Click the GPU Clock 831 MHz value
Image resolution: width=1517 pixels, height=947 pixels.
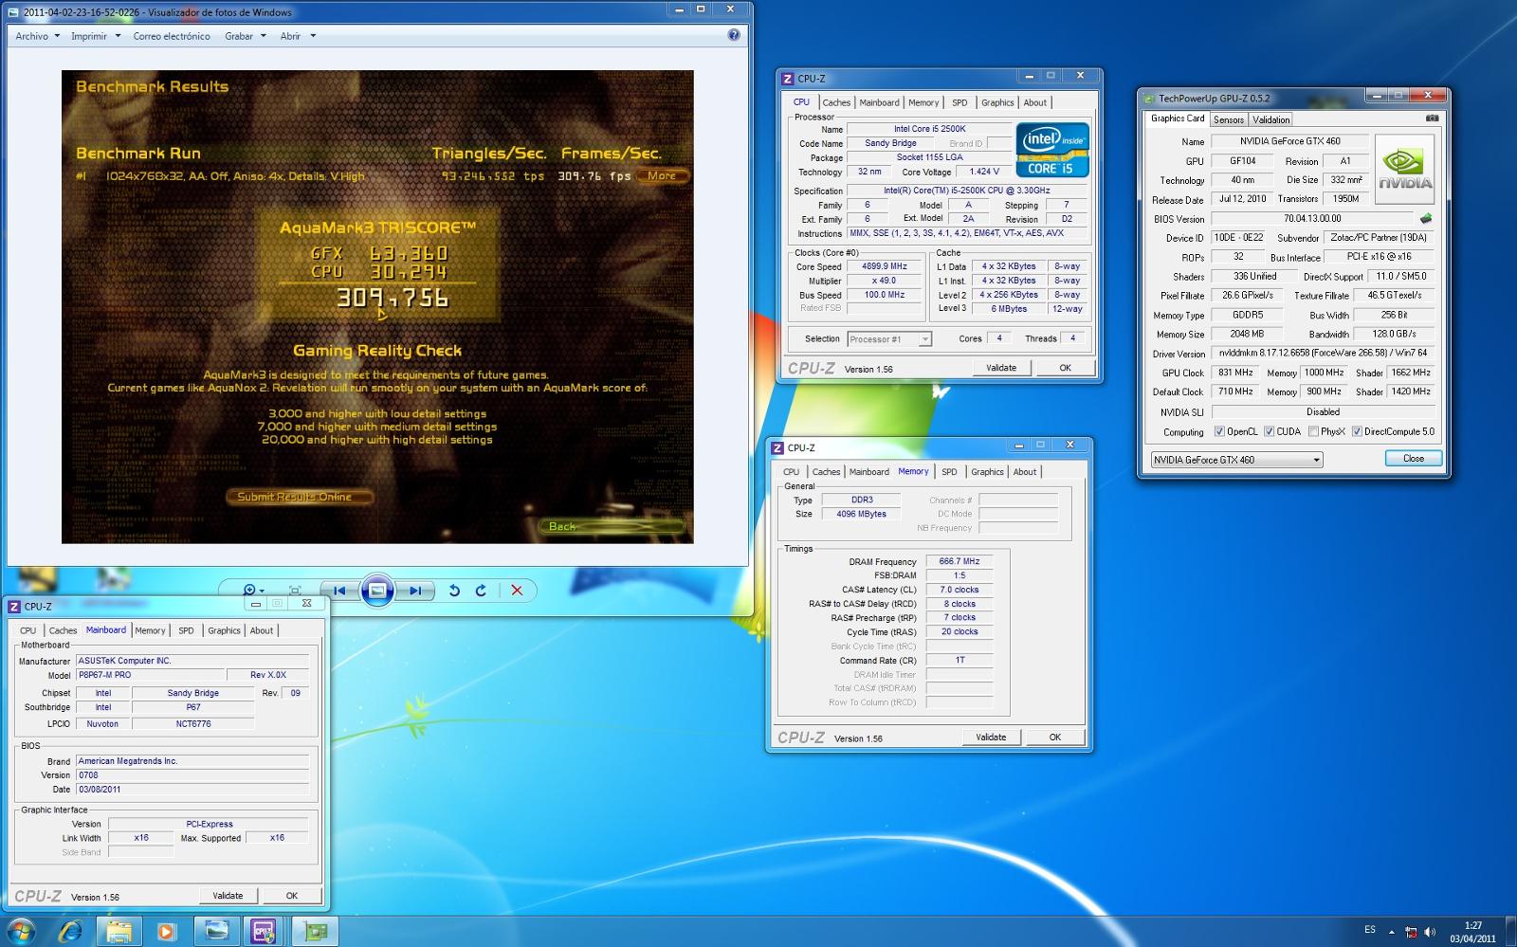[x=1235, y=373]
